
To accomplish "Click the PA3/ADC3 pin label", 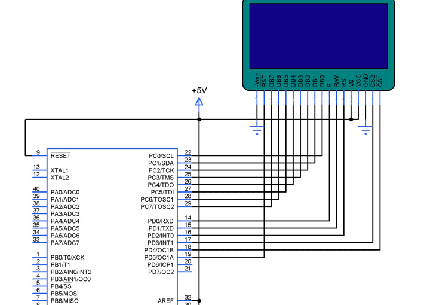I will 65,214.
